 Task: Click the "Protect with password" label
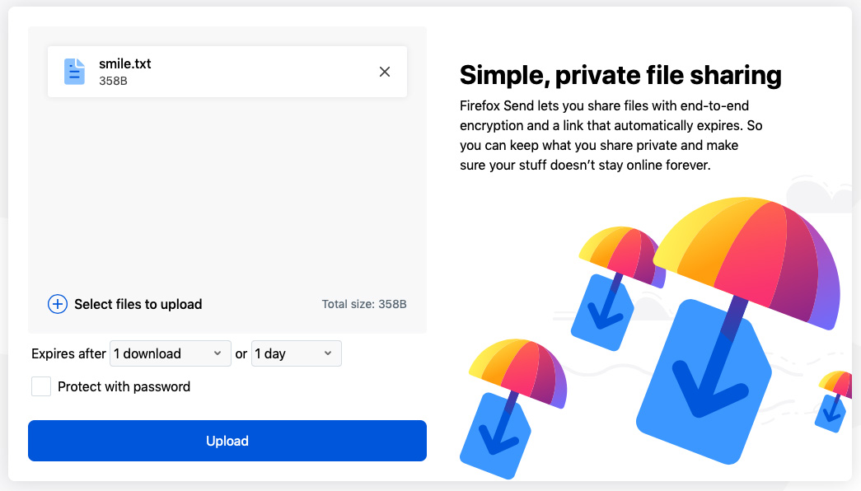point(124,386)
